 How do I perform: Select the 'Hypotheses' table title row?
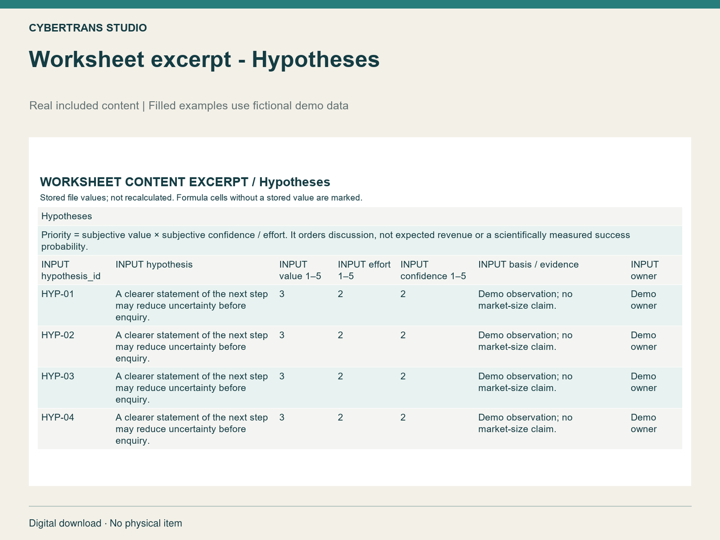coord(360,216)
